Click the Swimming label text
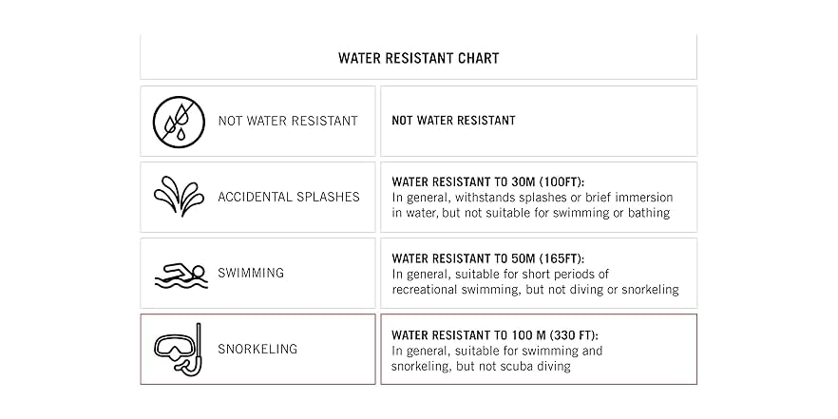838x419 pixels. [x=251, y=273]
